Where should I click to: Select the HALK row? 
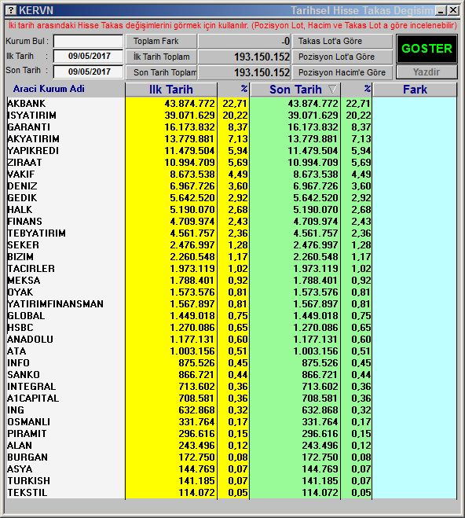[x=232, y=210]
